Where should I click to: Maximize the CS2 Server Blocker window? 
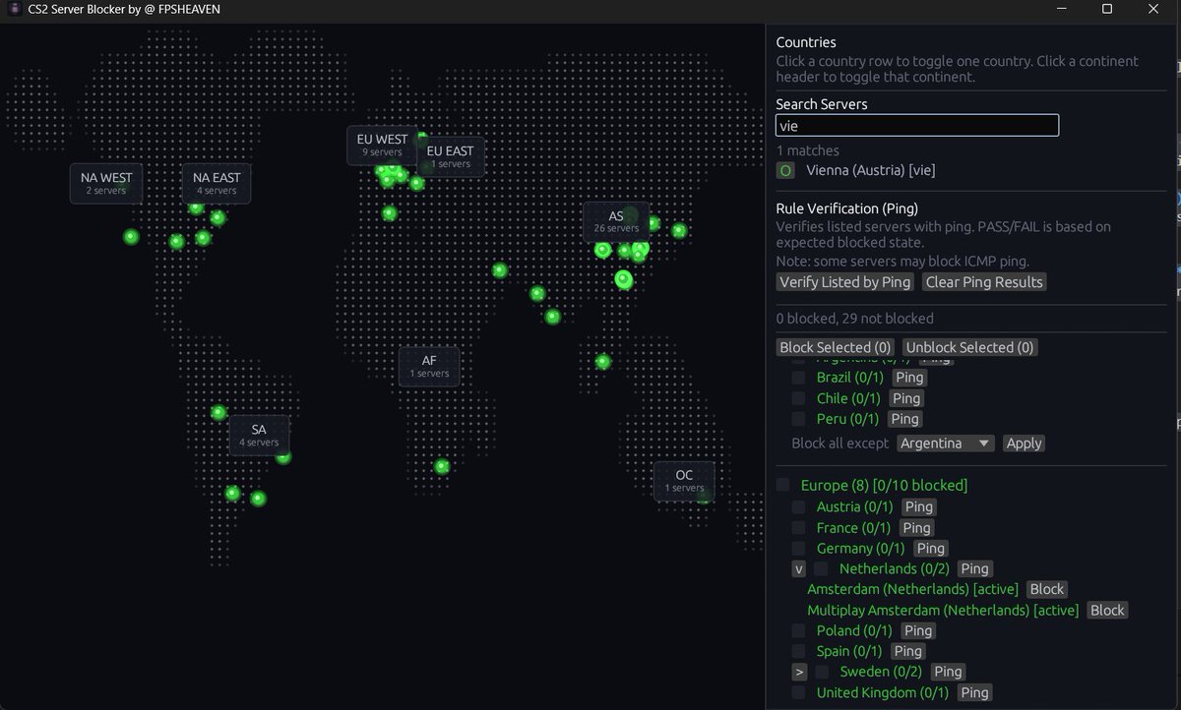click(x=1107, y=9)
